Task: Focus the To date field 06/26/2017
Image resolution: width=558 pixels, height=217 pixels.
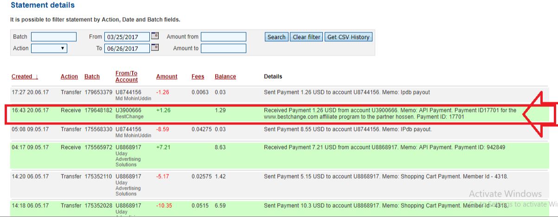Action: tap(127, 48)
